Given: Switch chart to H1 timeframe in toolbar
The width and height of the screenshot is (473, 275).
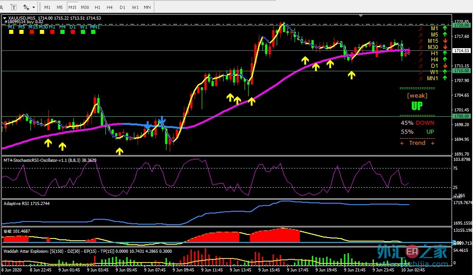Looking at the screenshot, I should point(97,7).
